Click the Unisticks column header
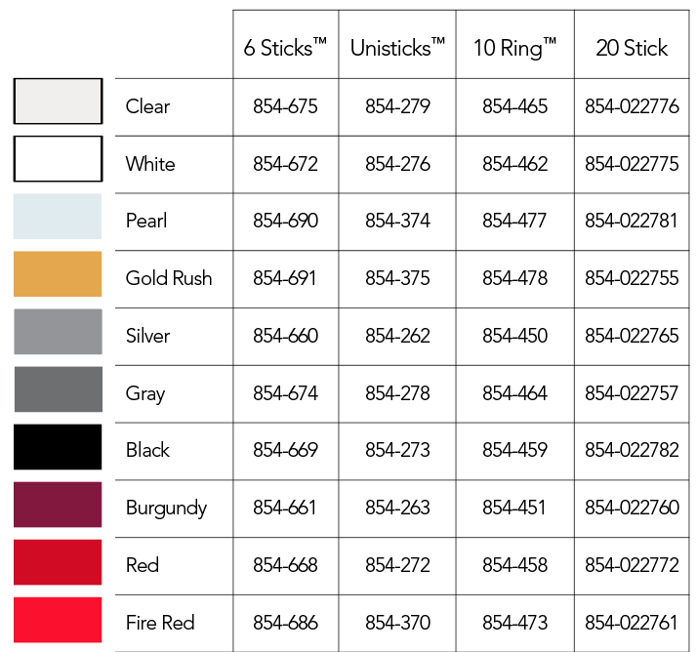 coord(397,47)
